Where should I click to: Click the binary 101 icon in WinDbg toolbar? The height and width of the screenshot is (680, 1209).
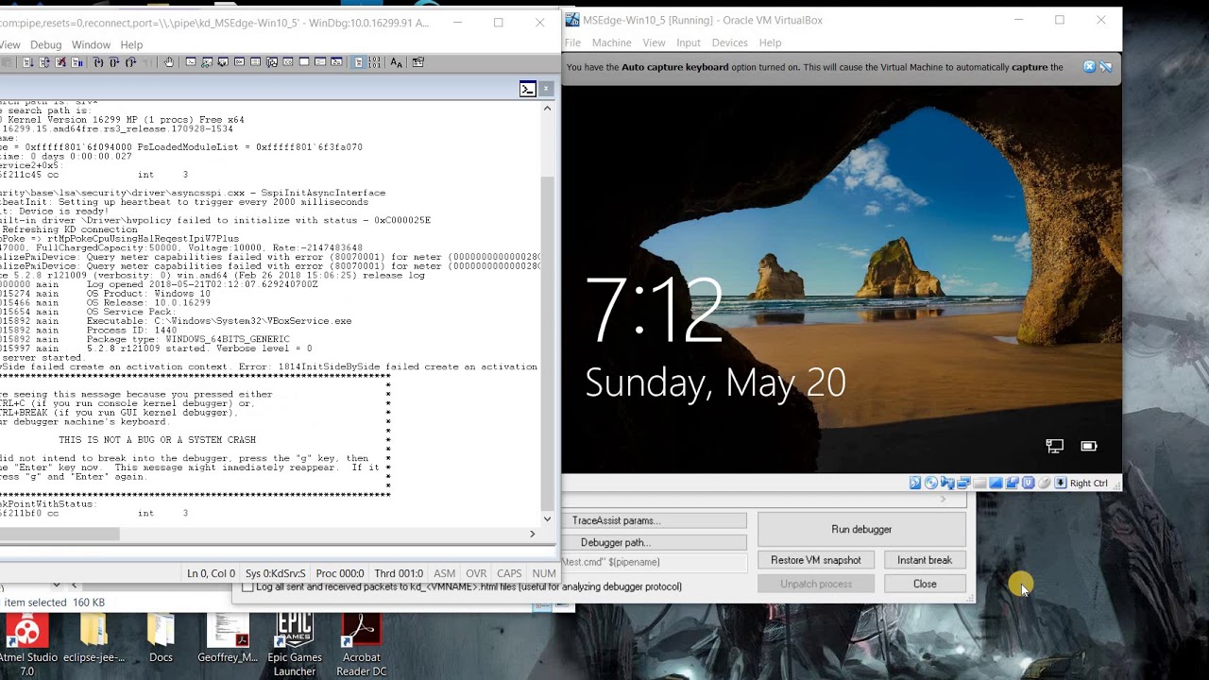375,62
